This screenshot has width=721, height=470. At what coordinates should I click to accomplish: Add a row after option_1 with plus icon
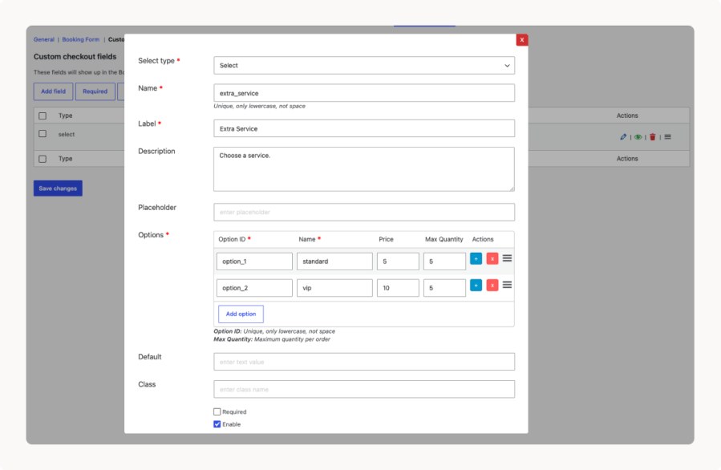[476, 258]
